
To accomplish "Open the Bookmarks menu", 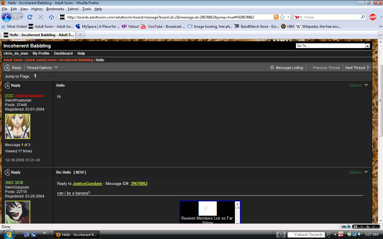I will pos(55,9).
